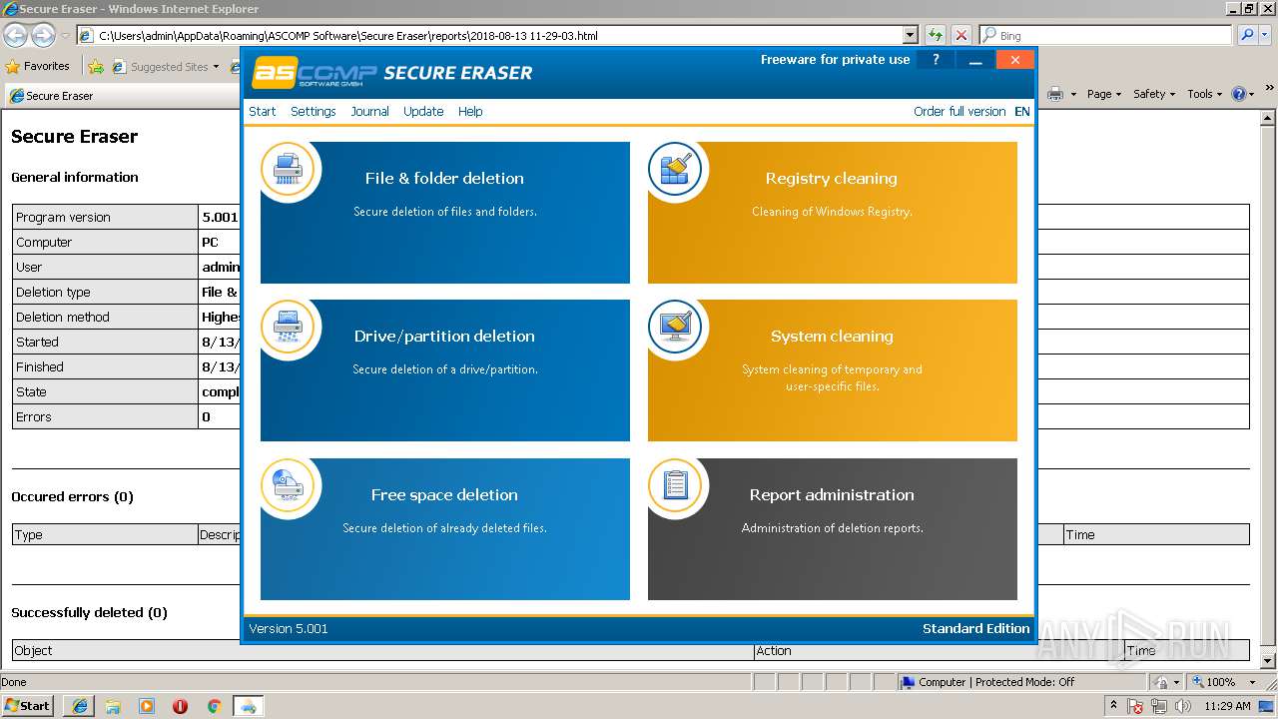Add to Favorites bar icon

coord(96,67)
